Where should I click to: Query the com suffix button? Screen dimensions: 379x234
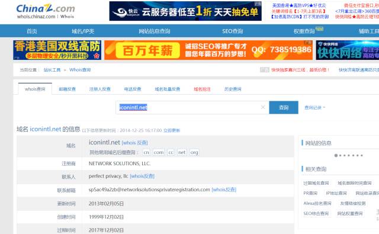(x=159, y=152)
